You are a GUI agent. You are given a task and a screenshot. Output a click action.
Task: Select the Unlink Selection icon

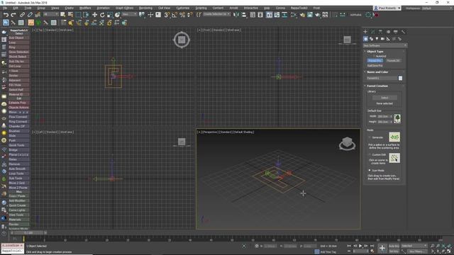pos(30,14)
